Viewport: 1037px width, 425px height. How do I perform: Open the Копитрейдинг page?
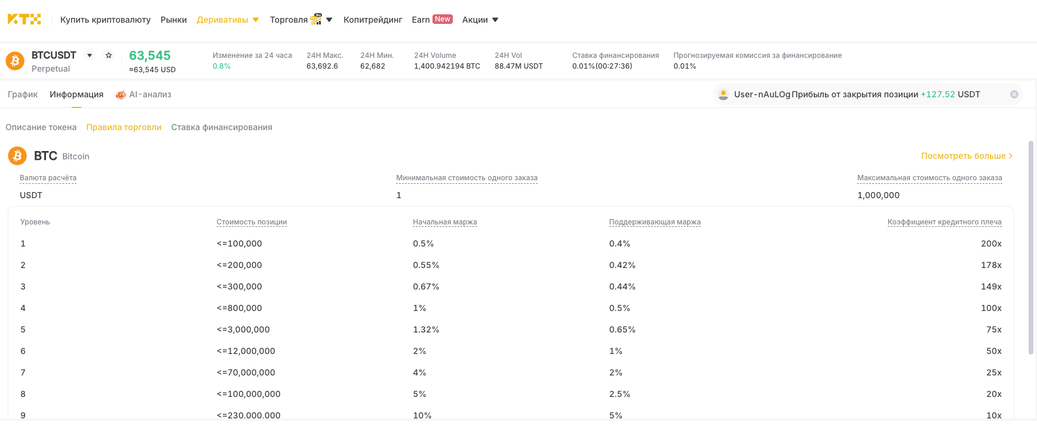pyautogui.click(x=373, y=20)
